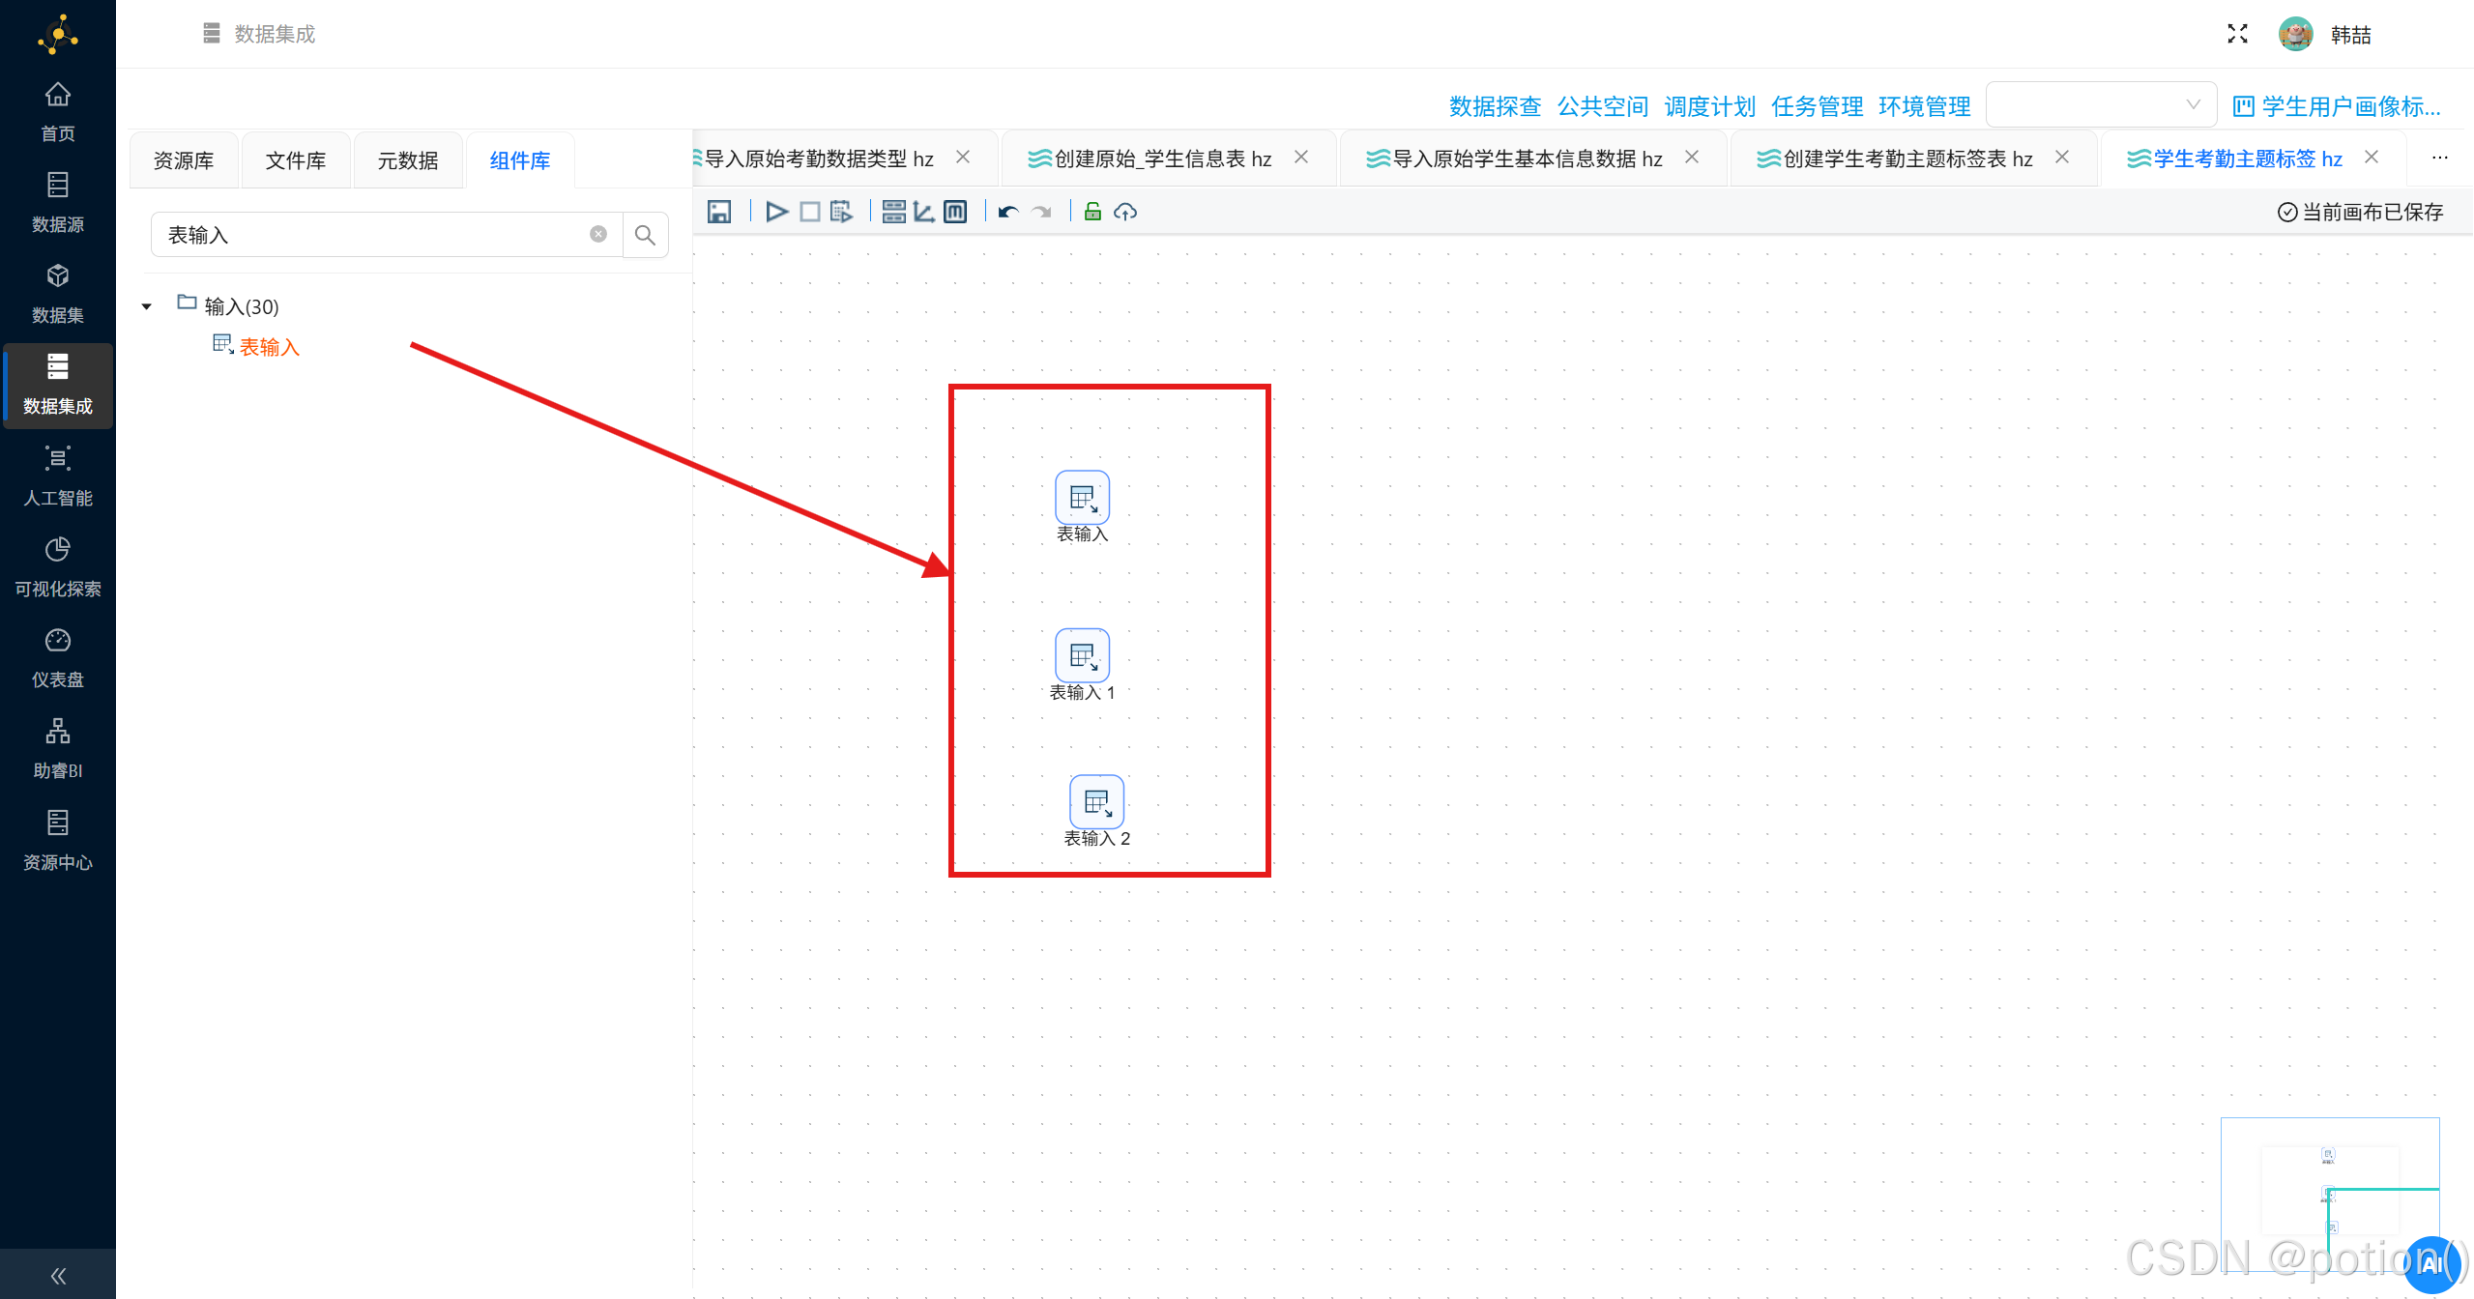Open 导入原始考勤数据类型 hz tab

818,159
